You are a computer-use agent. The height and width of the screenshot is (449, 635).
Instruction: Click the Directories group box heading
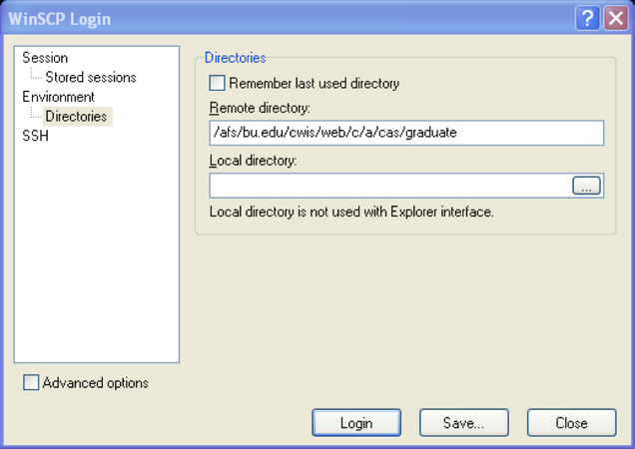point(235,58)
